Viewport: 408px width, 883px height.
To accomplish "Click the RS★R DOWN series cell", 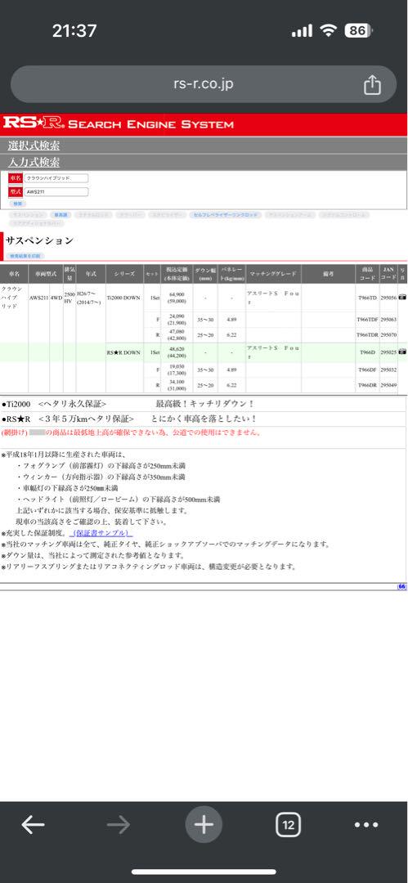I will pos(124,352).
